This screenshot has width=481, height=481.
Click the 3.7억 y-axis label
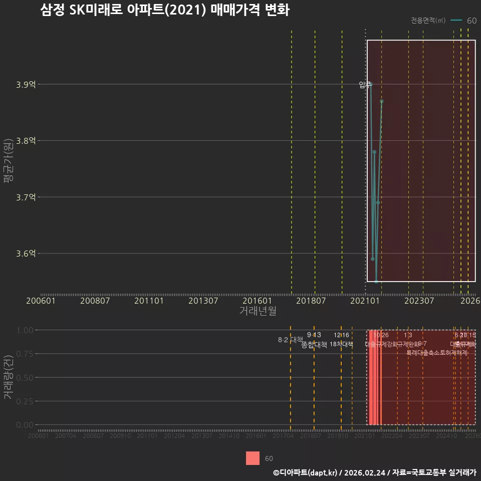point(26,197)
